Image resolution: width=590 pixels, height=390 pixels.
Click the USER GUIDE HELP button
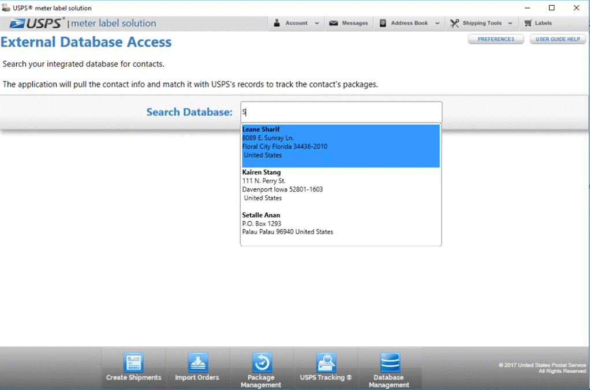[558, 39]
